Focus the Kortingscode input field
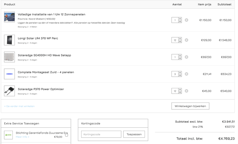The image size is (238, 144). coord(101,134)
